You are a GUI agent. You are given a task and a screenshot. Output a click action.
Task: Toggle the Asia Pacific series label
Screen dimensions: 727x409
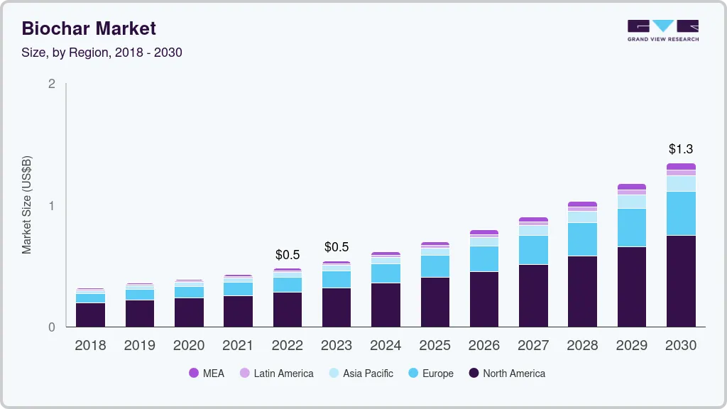tap(368, 373)
